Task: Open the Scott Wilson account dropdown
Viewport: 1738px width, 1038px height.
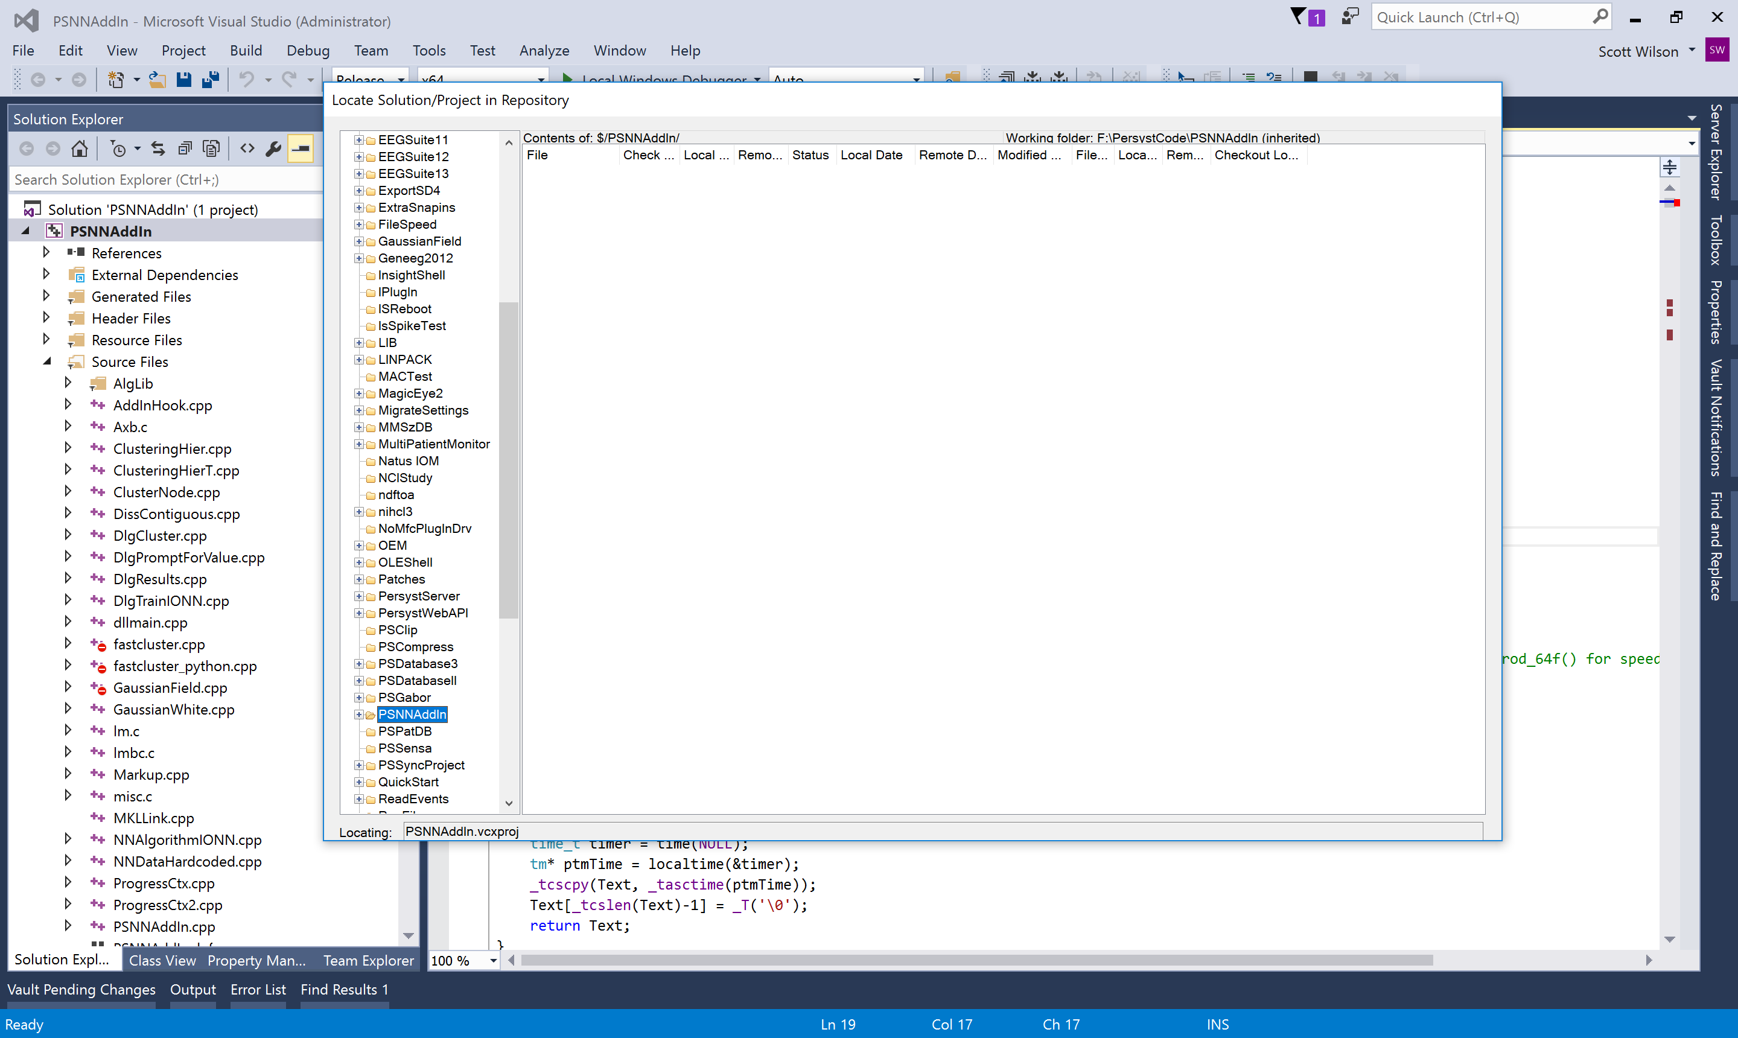Action: [1692, 50]
